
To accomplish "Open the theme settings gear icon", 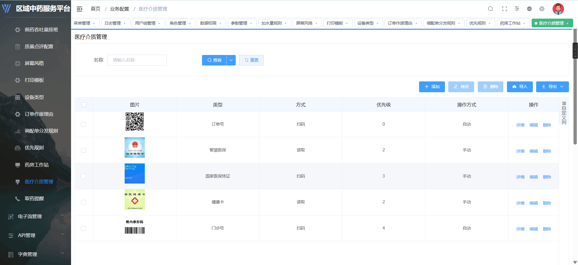I will (542, 9).
